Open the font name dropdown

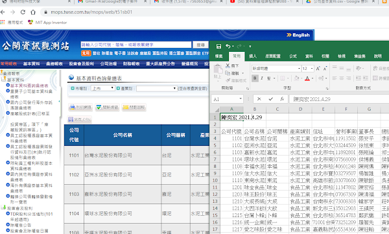click(299, 69)
